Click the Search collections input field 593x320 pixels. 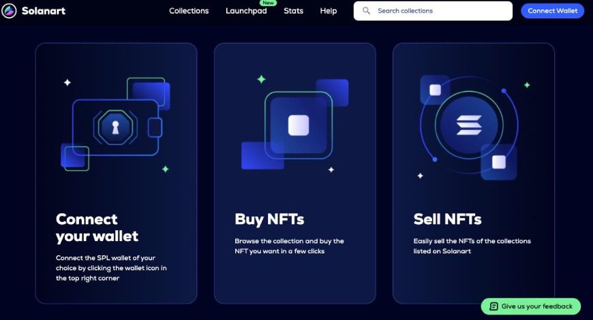(x=433, y=11)
